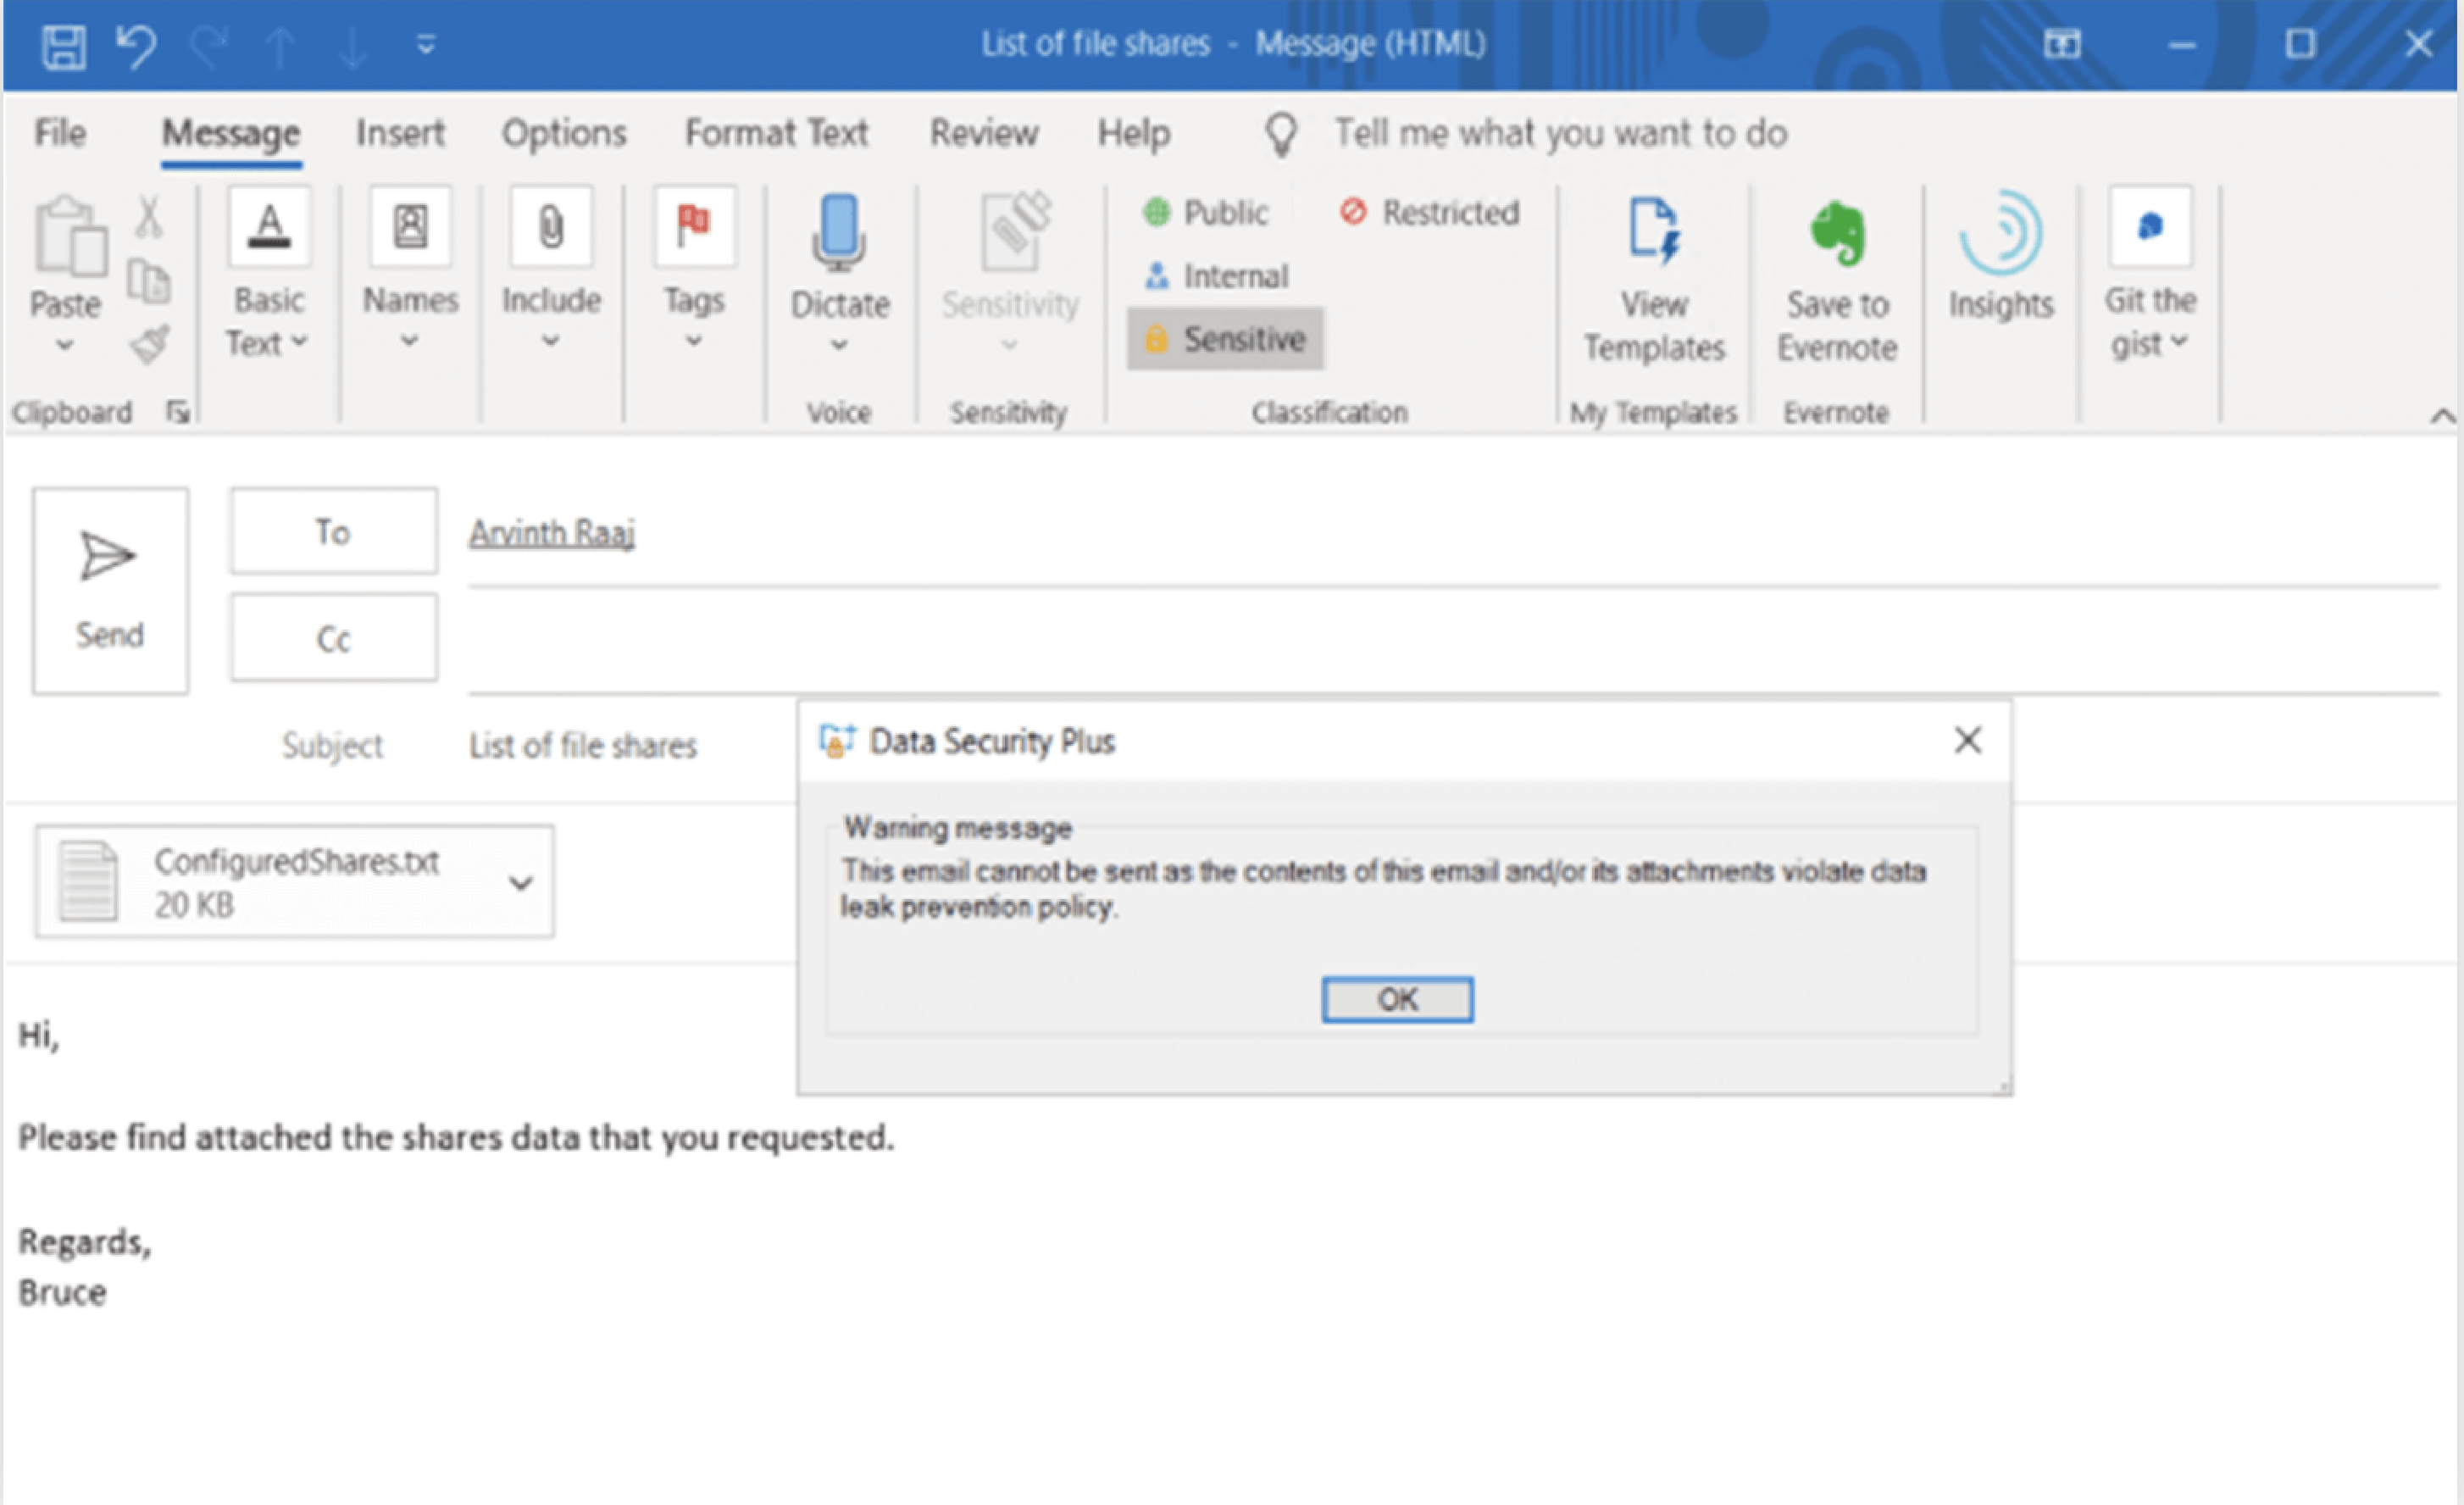Expand the Tags dropdown
Viewport: 2464px width, 1505px height.
[694, 340]
